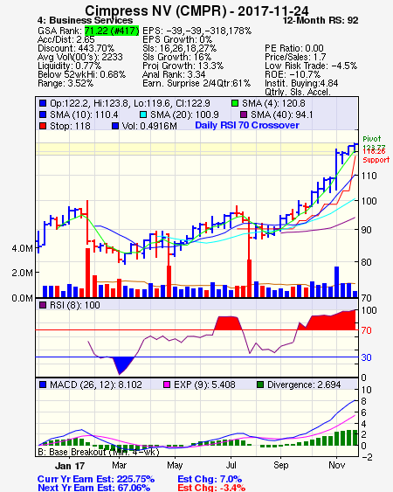The image size is (393, 492).
Task: Click the '4: Business Services' sector label
Action: pos(85,20)
